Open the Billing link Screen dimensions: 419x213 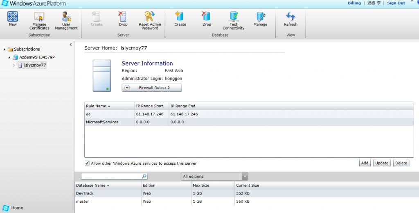click(x=354, y=3)
